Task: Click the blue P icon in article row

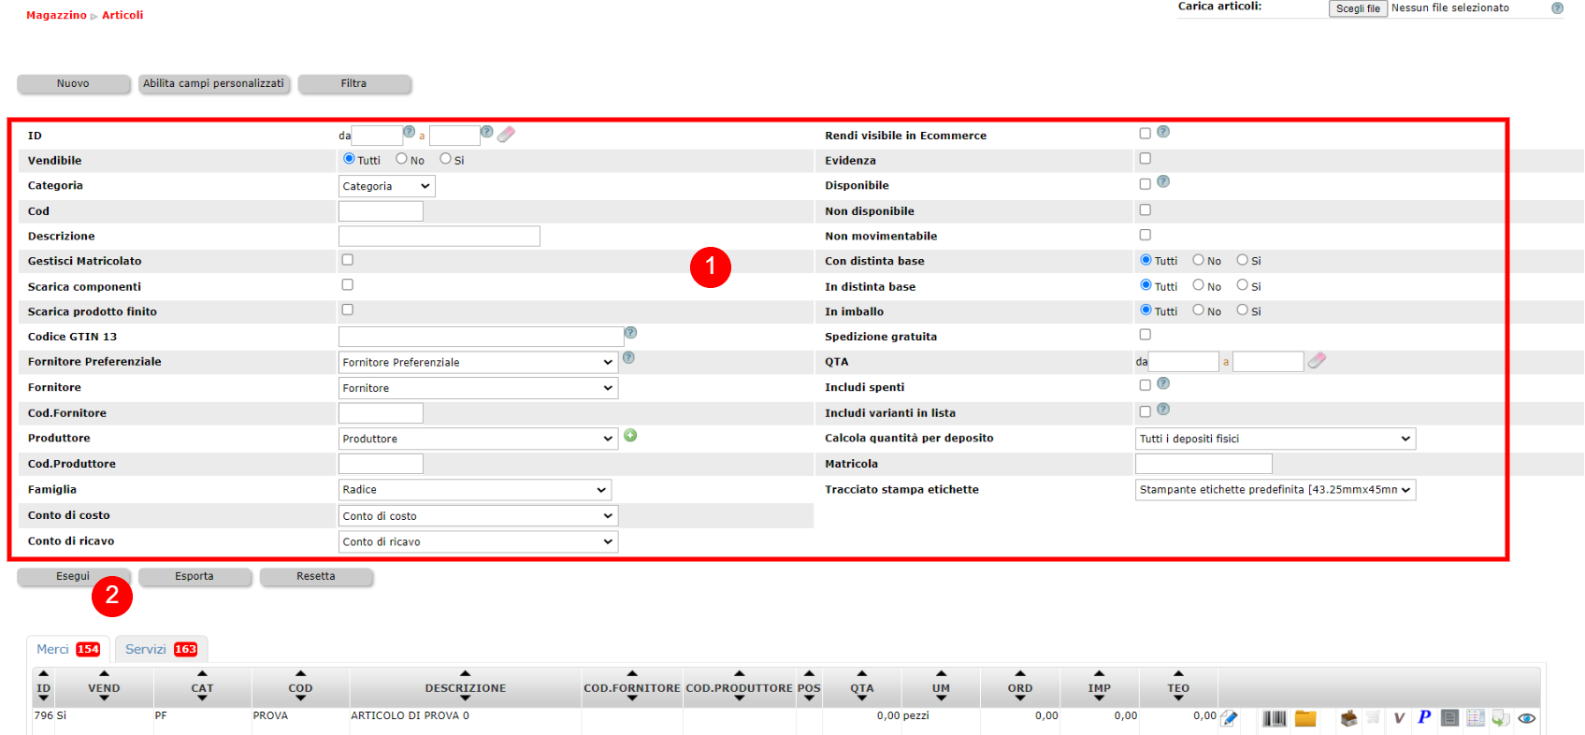Action: pos(1424,717)
